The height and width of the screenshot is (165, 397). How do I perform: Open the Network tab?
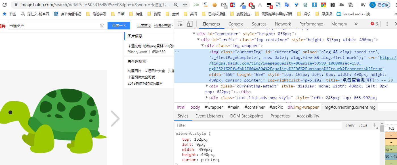click(283, 24)
